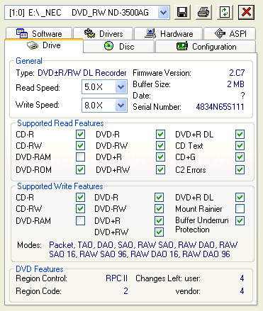Toggle the read CD-RW checkbox
This screenshot has height=311, width=263.
(80, 145)
